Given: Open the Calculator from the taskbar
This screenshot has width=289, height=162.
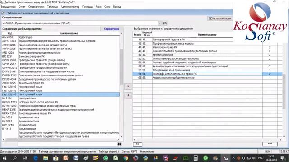Looking at the screenshot, I should (196, 158).
